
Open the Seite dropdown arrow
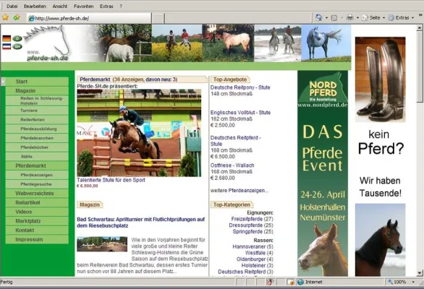click(x=383, y=18)
